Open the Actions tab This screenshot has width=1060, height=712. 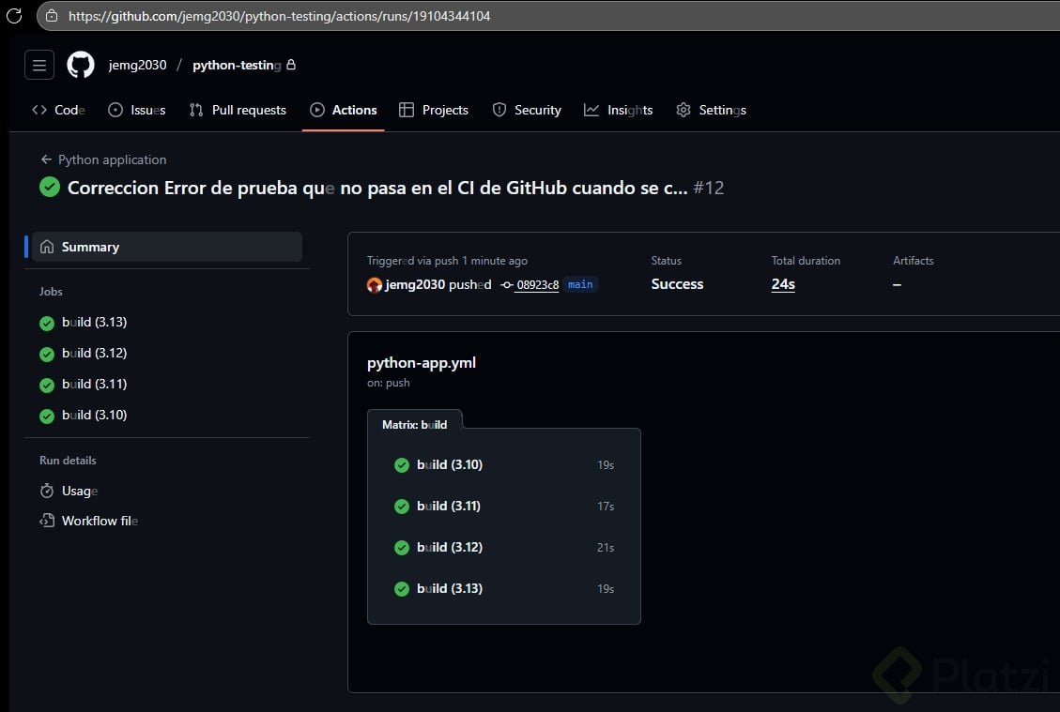point(344,110)
